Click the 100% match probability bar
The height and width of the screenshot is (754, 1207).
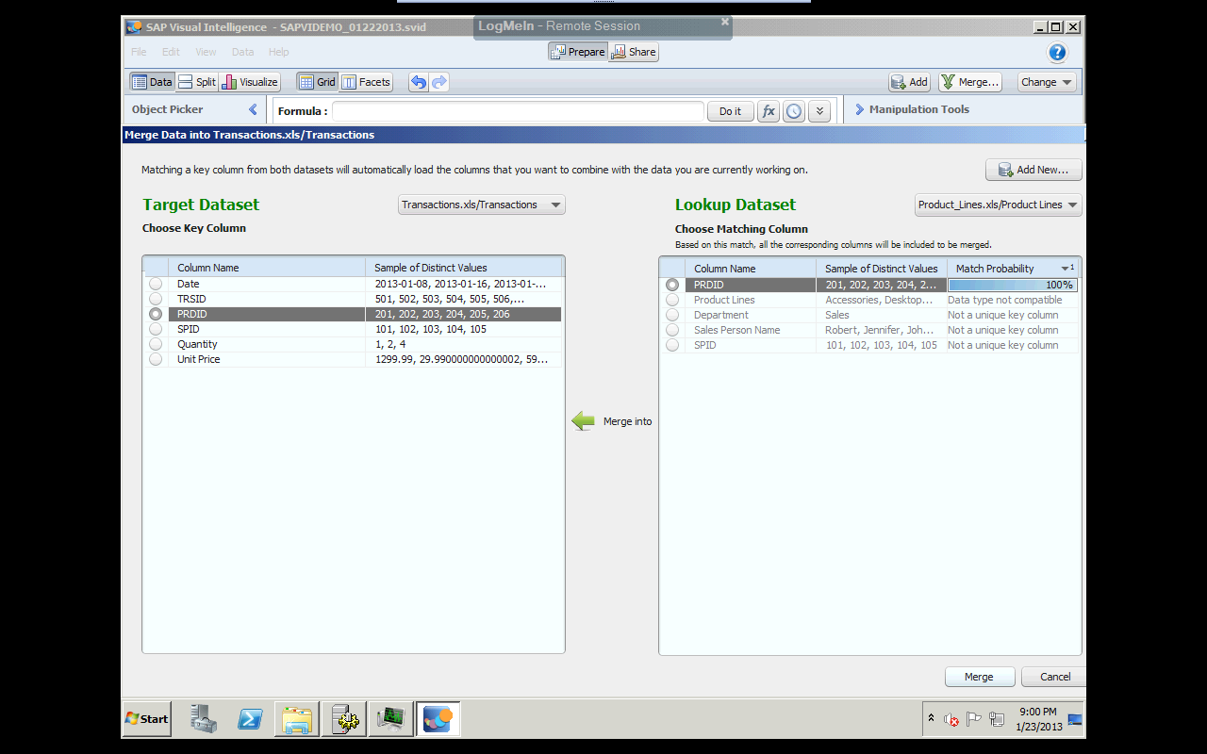1013,285
